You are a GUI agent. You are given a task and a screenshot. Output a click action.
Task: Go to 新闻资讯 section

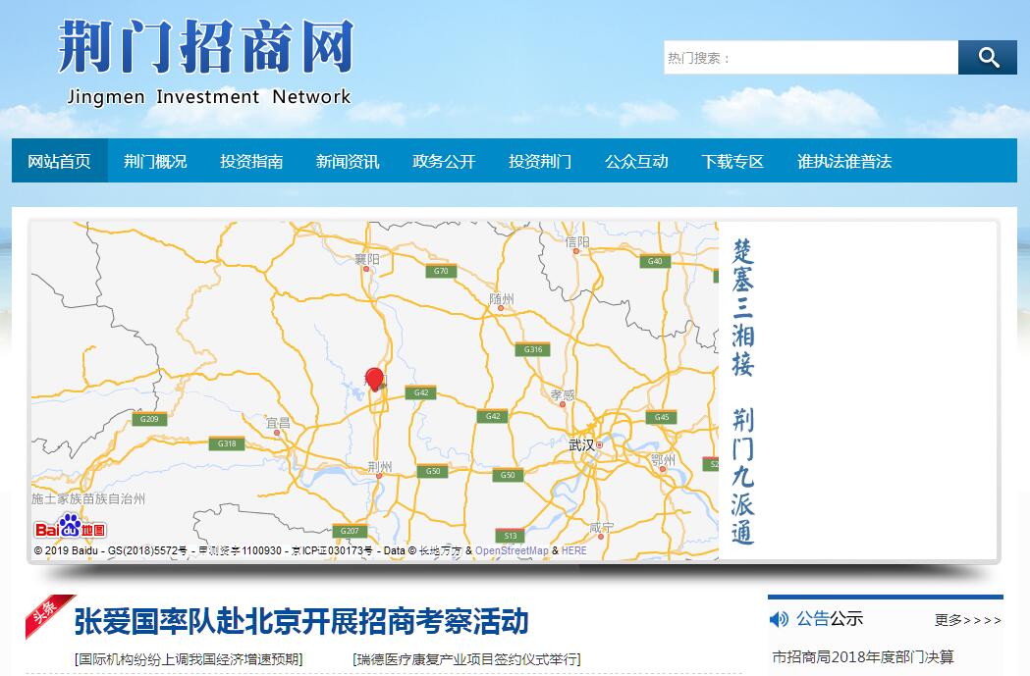point(348,161)
